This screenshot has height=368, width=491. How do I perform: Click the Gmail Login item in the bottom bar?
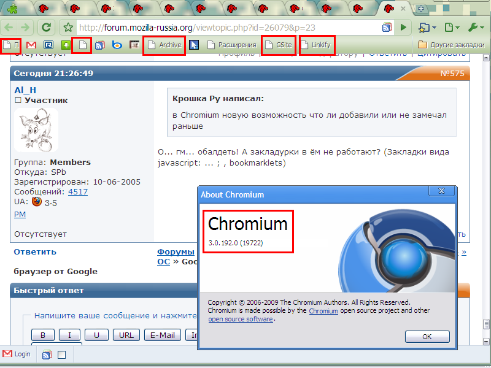(x=17, y=354)
